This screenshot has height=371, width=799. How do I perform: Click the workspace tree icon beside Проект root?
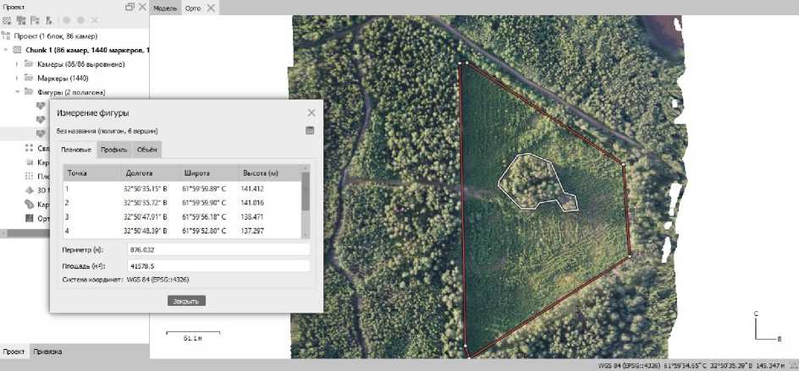tap(6, 36)
